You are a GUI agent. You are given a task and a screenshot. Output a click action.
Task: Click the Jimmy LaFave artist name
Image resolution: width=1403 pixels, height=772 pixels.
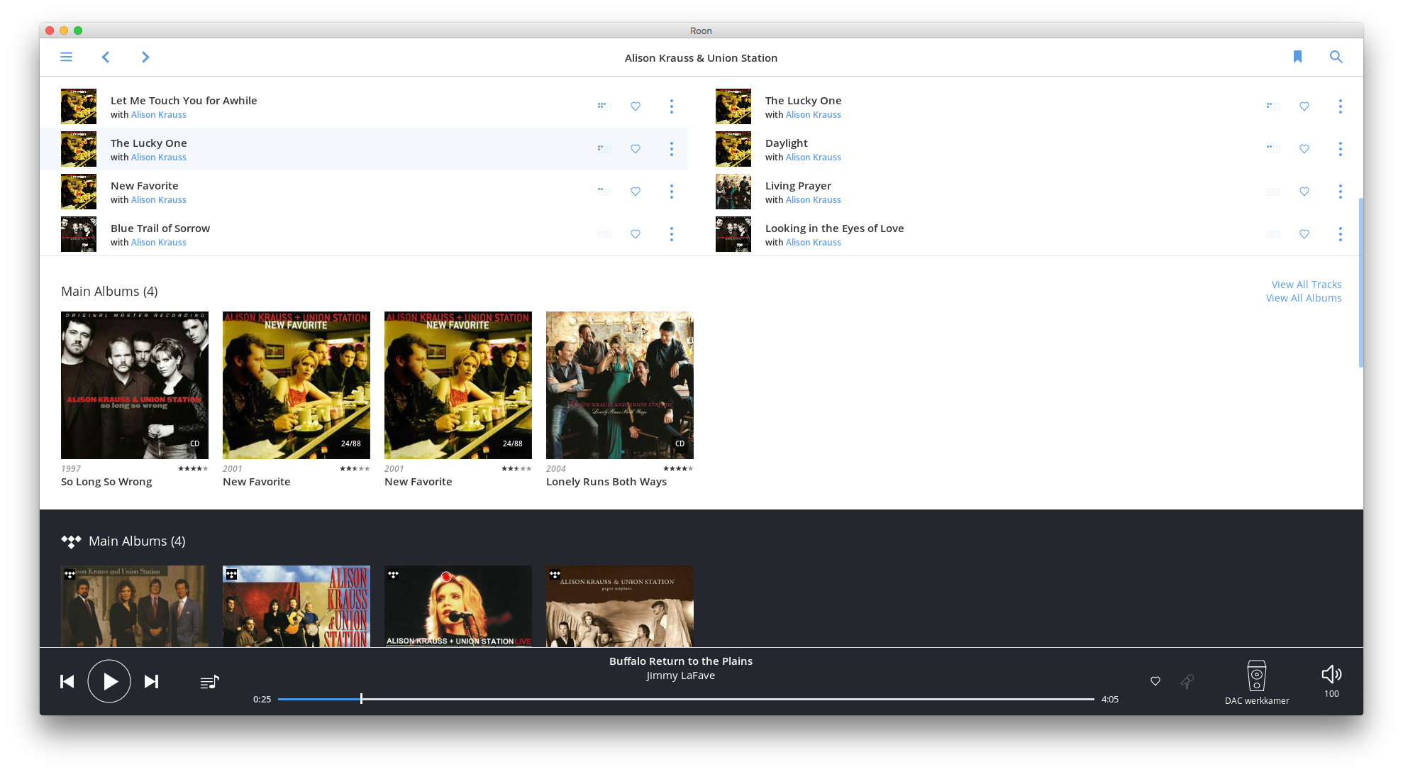681,675
